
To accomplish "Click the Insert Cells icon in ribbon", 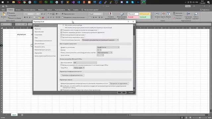I will point(157,14).
